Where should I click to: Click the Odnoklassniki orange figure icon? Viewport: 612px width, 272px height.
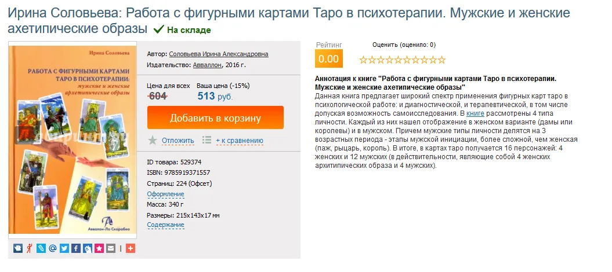pyautogui.click(x=29, y=248)
